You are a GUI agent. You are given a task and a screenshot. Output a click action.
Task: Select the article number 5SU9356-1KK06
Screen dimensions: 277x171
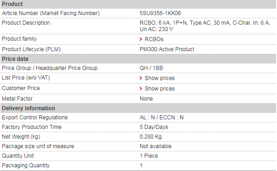(x=160, y=13)
